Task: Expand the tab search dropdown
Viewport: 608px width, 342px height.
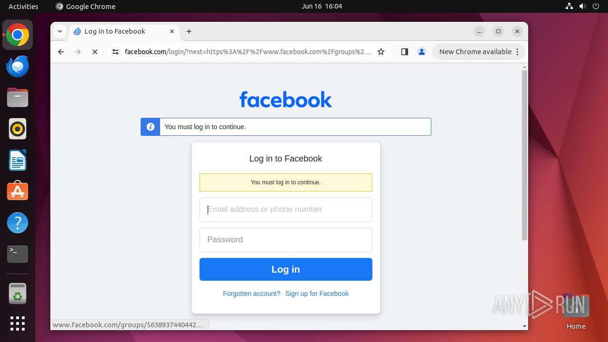Action: (60, 31)
